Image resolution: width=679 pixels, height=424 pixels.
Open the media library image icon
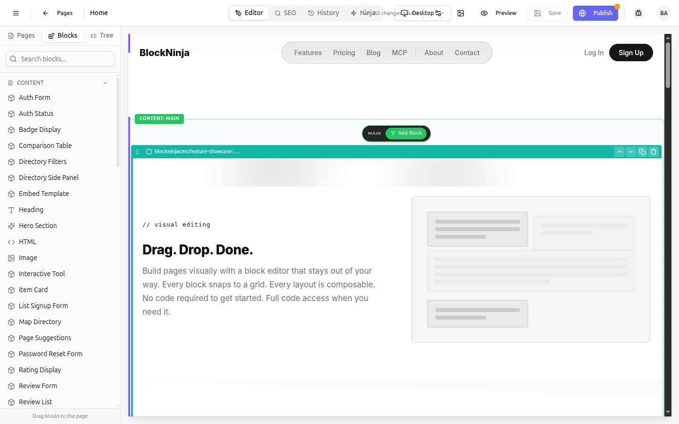point(461,13)
